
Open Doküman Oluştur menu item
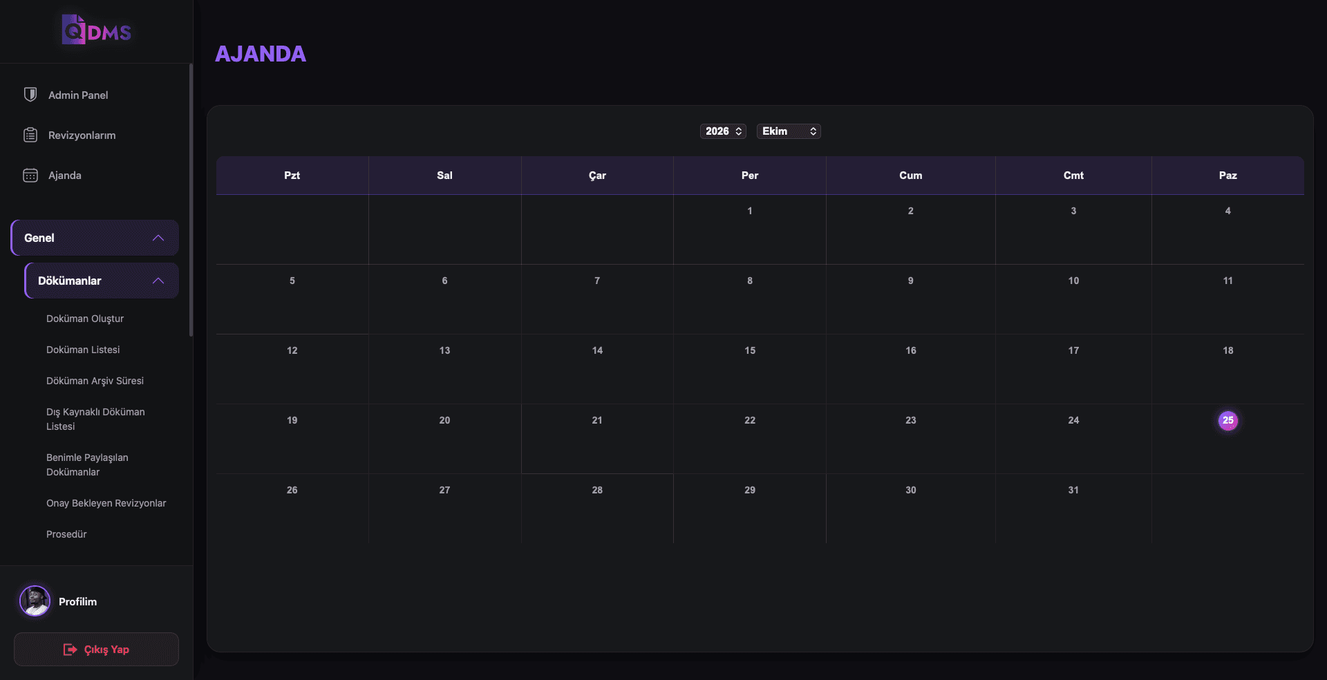coord(85,319)
